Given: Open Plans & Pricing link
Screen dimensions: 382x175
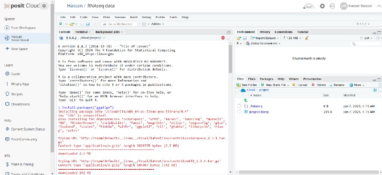Looking at the screenshot, I should (22, 165).
